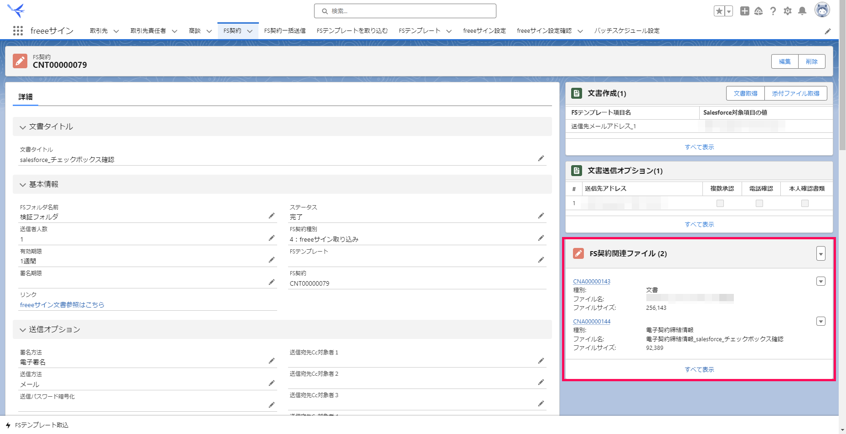Toggle the 本人確認書類 checkbox in row 1

click(x=805, y=203)
